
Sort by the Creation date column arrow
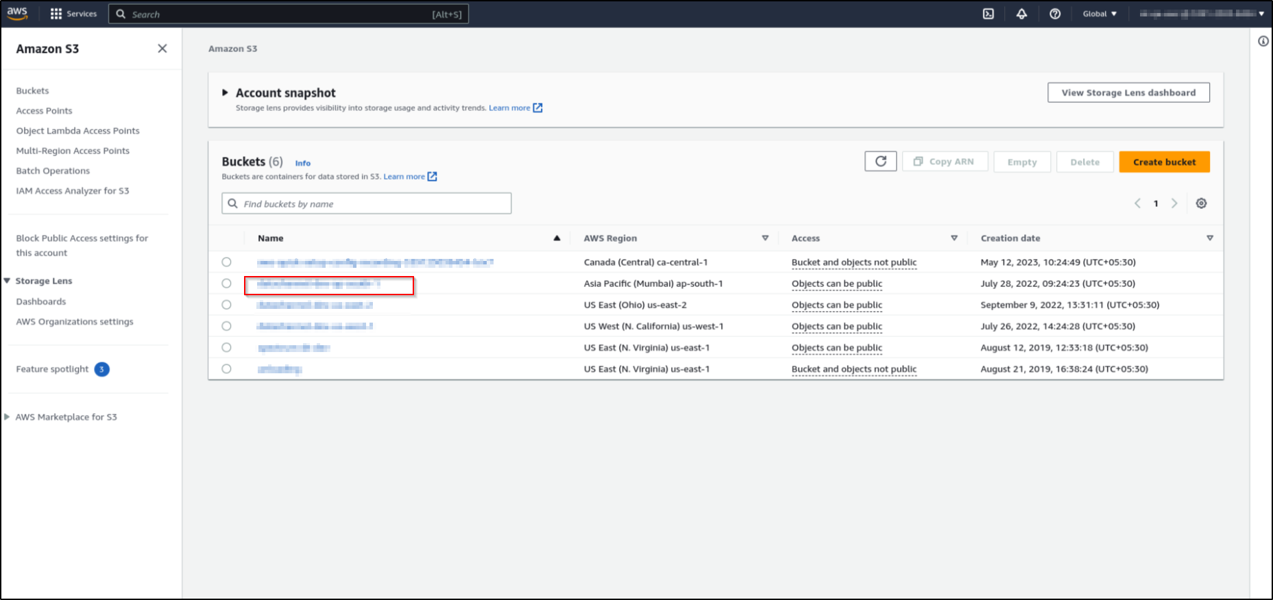1210,238
